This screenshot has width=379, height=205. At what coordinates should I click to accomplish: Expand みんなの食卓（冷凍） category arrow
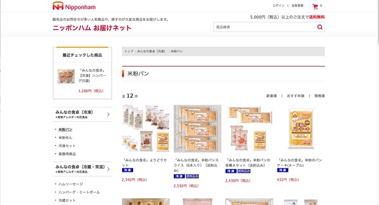point(108,115)
